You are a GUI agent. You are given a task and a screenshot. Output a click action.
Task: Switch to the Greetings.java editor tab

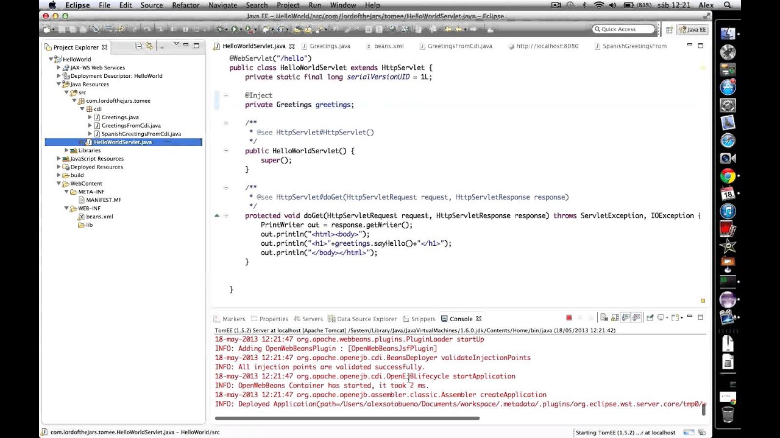coord(330,46)
